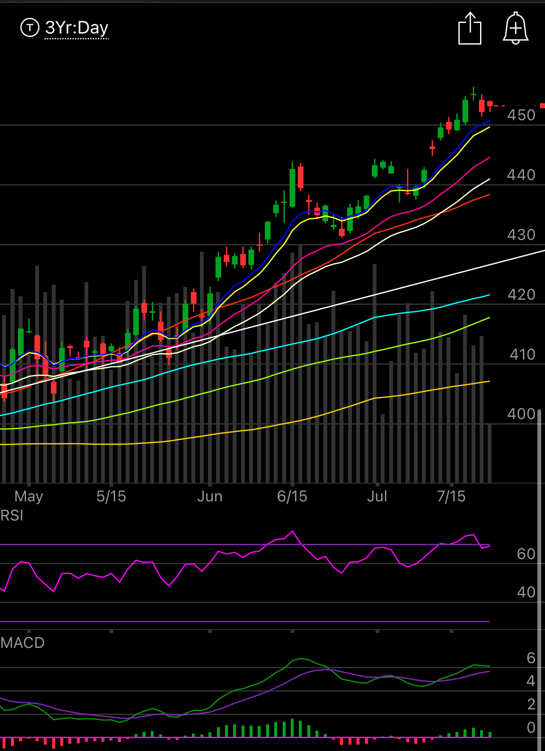Image resolution: width=545 pixels, height=751 pixels.
Task: Tap the 440 price axis label
Action: [x=521, y=175]
